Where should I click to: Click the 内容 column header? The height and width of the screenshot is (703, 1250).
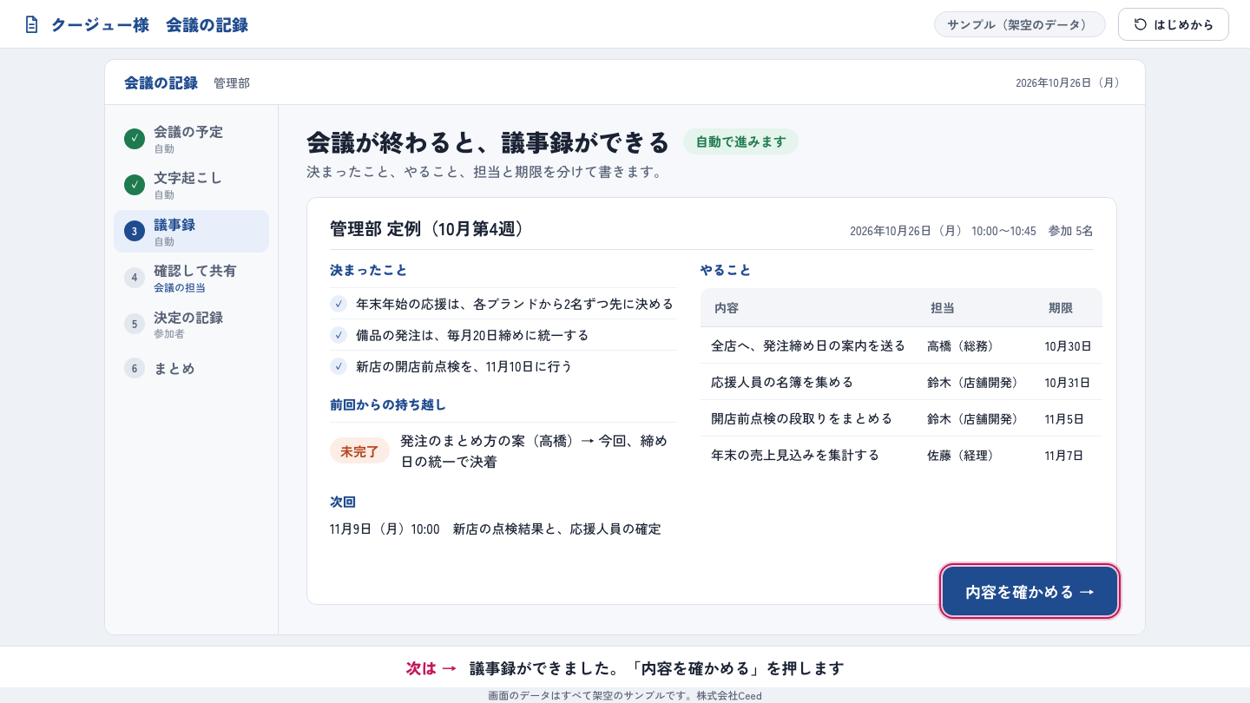tap(727, 308)
